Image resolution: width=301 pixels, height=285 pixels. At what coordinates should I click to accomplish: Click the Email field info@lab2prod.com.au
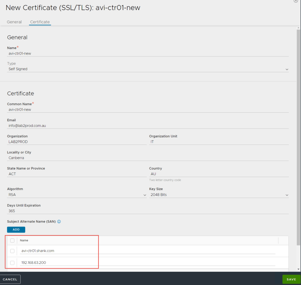tap(148, 126)
